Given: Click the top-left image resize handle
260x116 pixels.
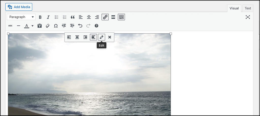Looking at the screenshot, I should click(8, 34).
